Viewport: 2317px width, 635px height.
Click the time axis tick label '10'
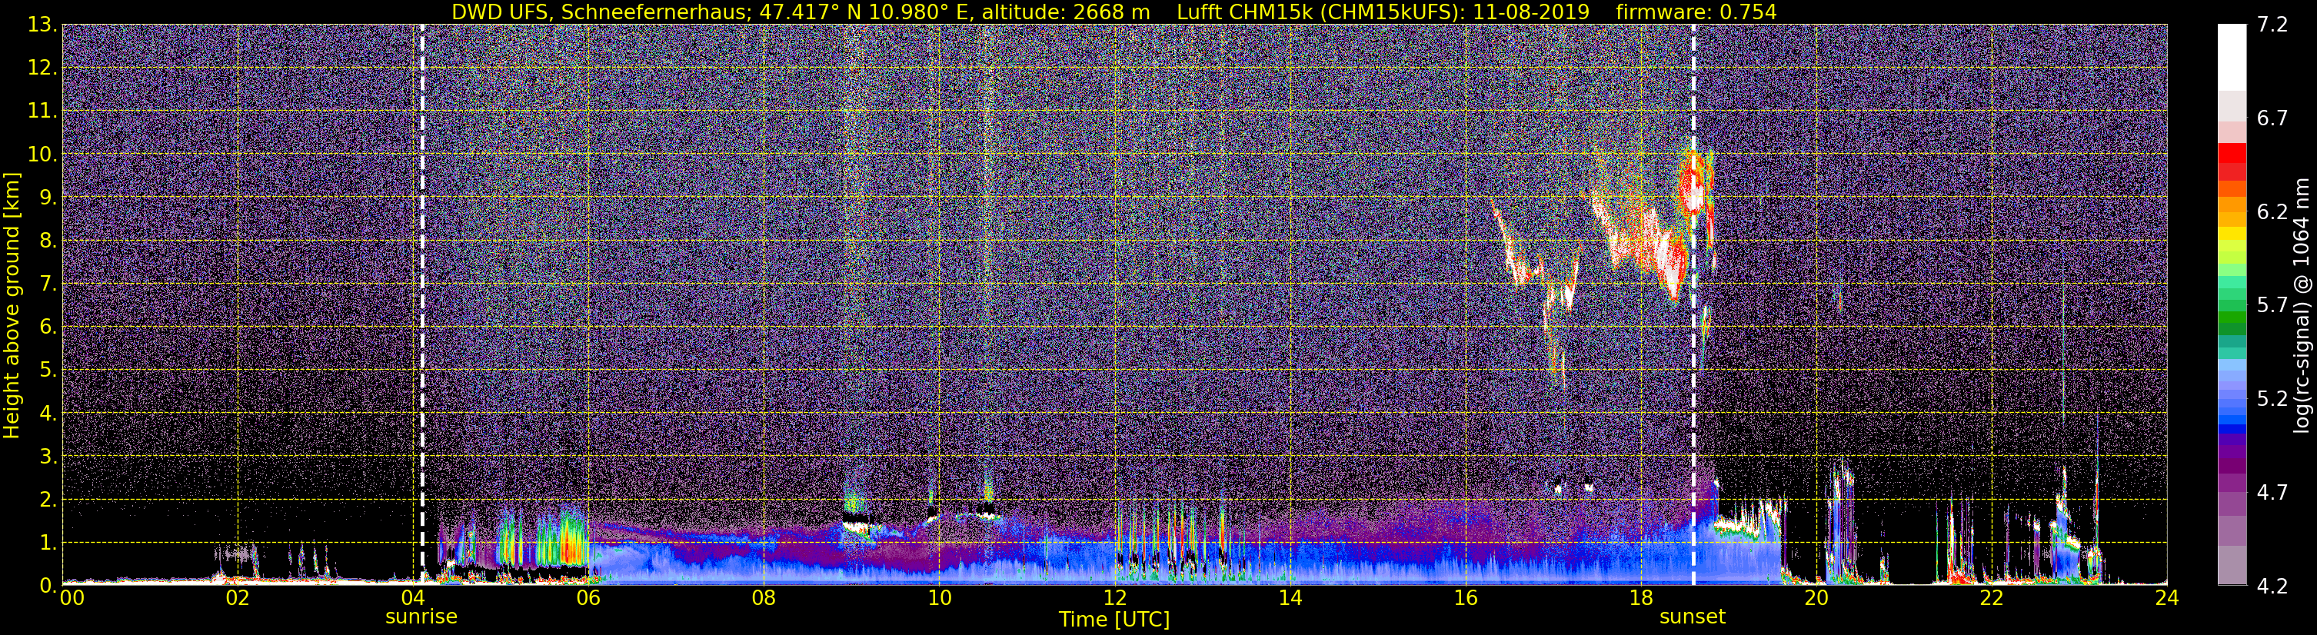click(x=939, y=598)
